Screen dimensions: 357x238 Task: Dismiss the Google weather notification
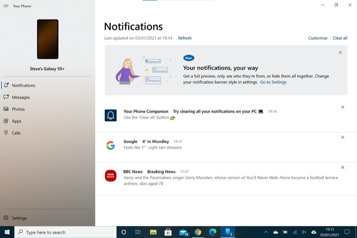pos(342,138)
